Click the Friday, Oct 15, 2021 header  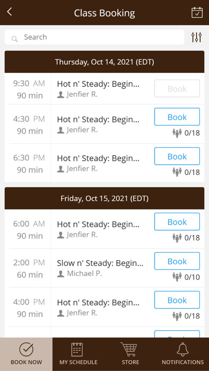click(x=104, y=198)
